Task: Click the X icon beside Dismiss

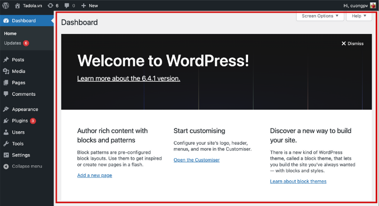Action: point(343,43)
